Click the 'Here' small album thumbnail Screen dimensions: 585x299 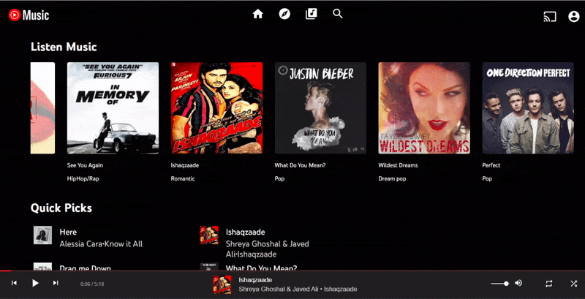coord(42,235)
